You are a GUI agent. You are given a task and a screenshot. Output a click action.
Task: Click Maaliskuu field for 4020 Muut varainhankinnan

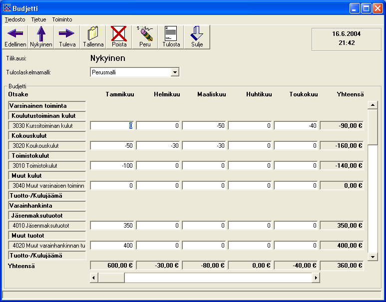pos(204,246)
